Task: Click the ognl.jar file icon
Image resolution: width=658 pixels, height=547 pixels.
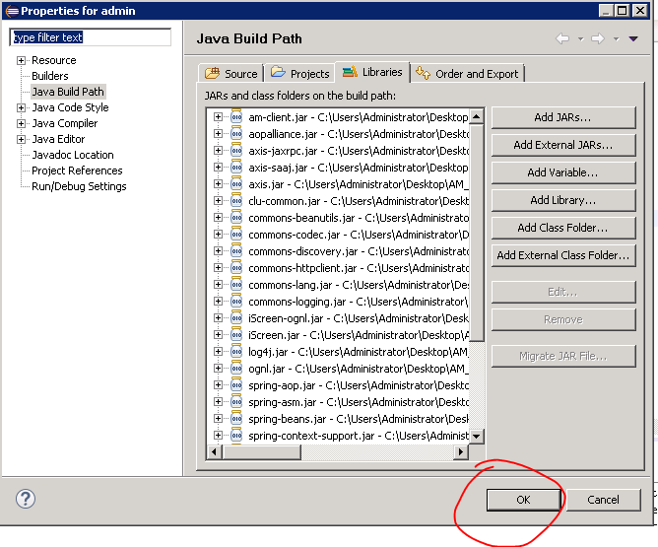Action: click(236, 369)
